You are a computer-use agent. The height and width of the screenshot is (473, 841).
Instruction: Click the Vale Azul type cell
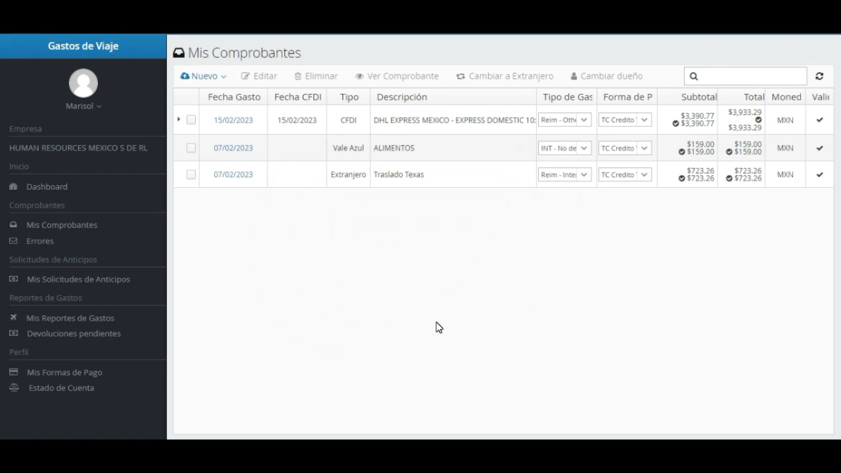coord(348,148)
